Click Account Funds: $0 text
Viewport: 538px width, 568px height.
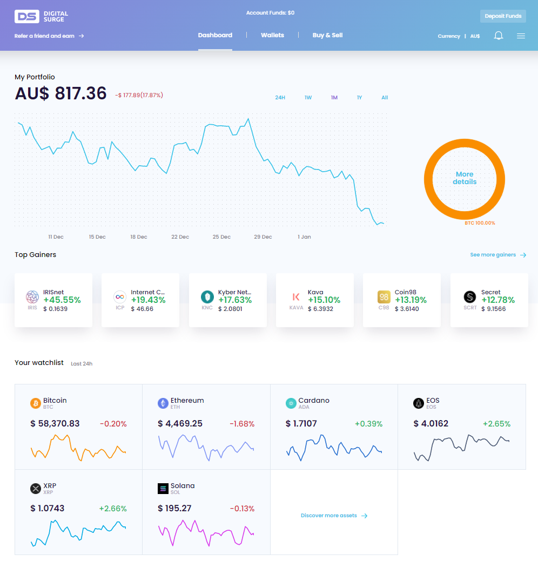coord(270,12)
